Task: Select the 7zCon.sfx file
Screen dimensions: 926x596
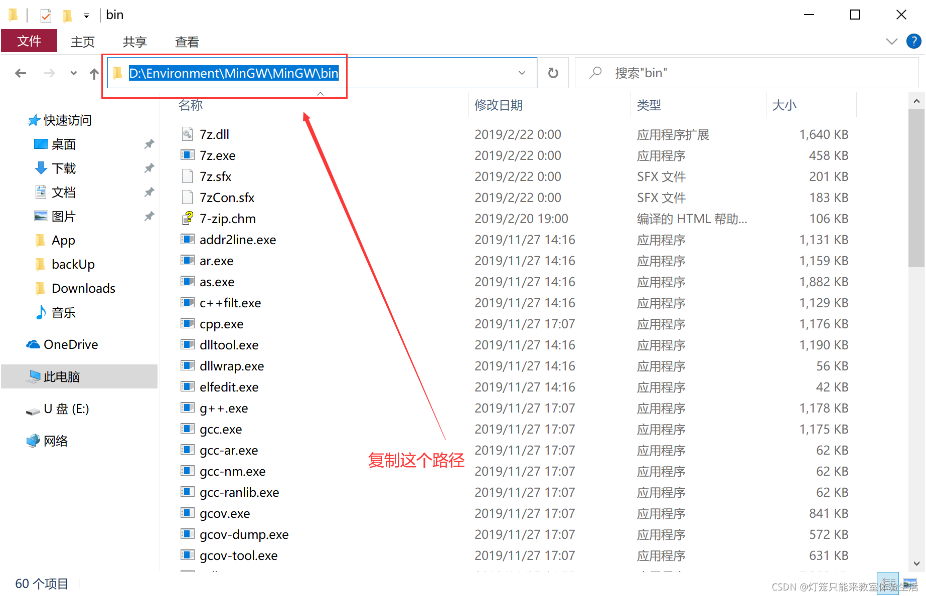Action: pos(227,197)
